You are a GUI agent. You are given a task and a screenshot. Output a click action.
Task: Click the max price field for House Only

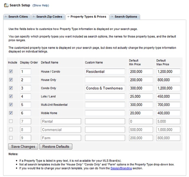point(168,80)
